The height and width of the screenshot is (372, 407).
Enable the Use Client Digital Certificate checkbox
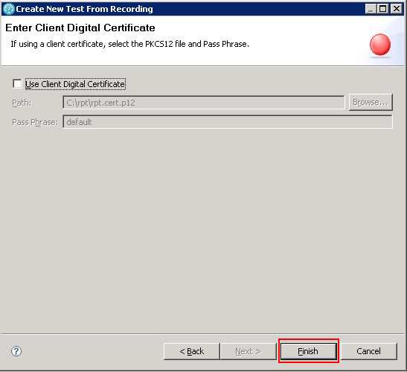(x=17, y=84)
